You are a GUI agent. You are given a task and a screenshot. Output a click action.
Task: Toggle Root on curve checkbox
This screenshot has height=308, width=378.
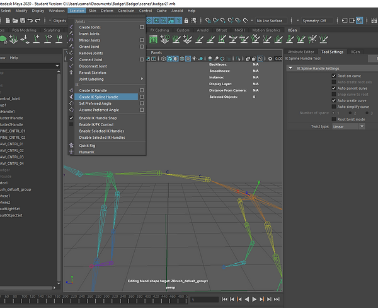[x=334, y=76]
